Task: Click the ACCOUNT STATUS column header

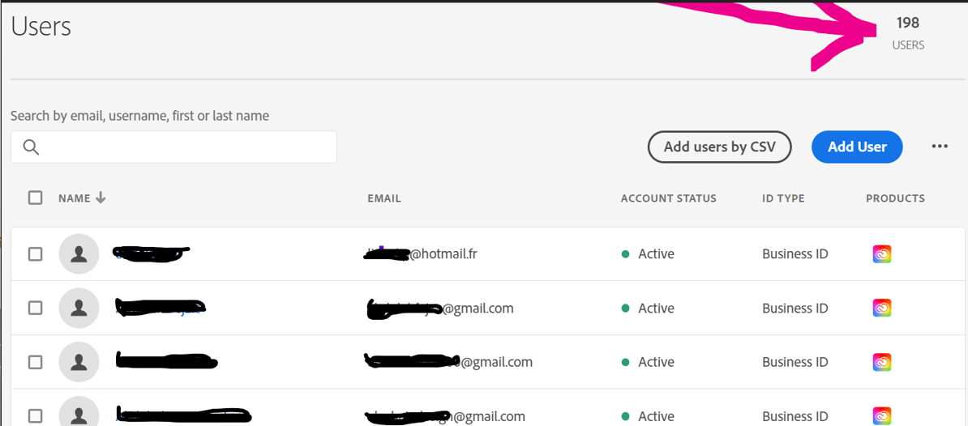Action: pos(669,198)
